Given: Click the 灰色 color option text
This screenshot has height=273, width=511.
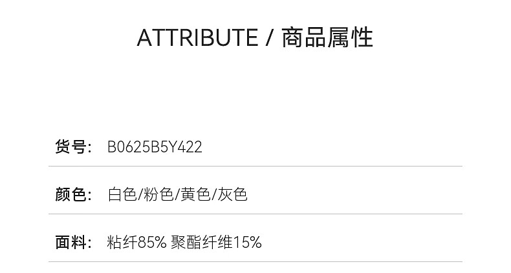Looking at the screenshot, I should (232, 195).
